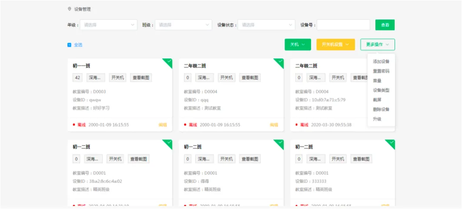The image size is (462, 209).
Task: Open the 年级 grade dropdown
Action: 109,25
